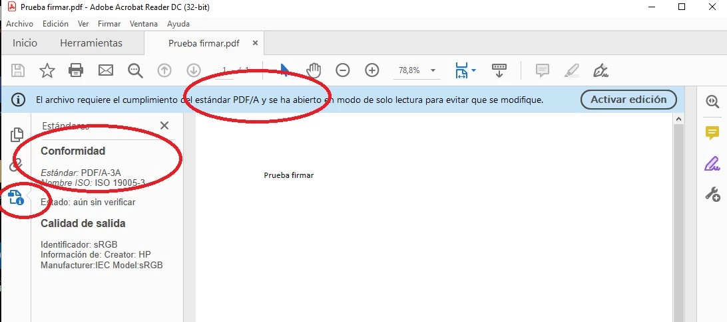Open Standards panel icon in sidebar
Viewport: 727px width, 322px height.
(x=16, y=198)
